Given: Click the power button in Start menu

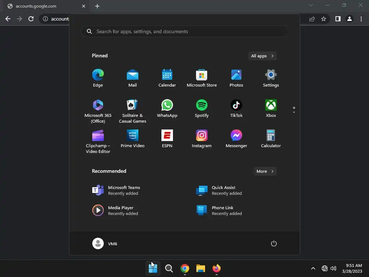Looking at the screenshot, I should [x=274, y=243].
